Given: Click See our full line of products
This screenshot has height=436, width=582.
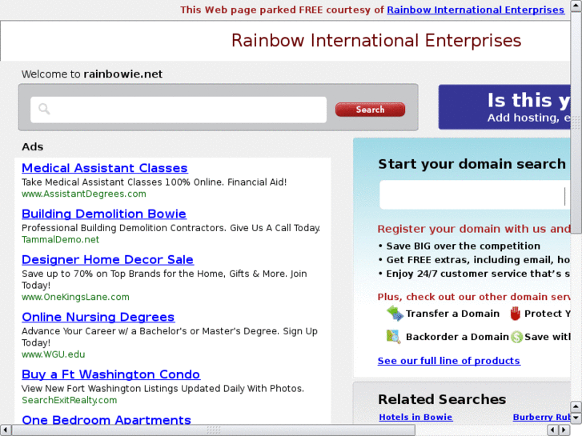Looking at the screenshot, I should tap(449, 361).
